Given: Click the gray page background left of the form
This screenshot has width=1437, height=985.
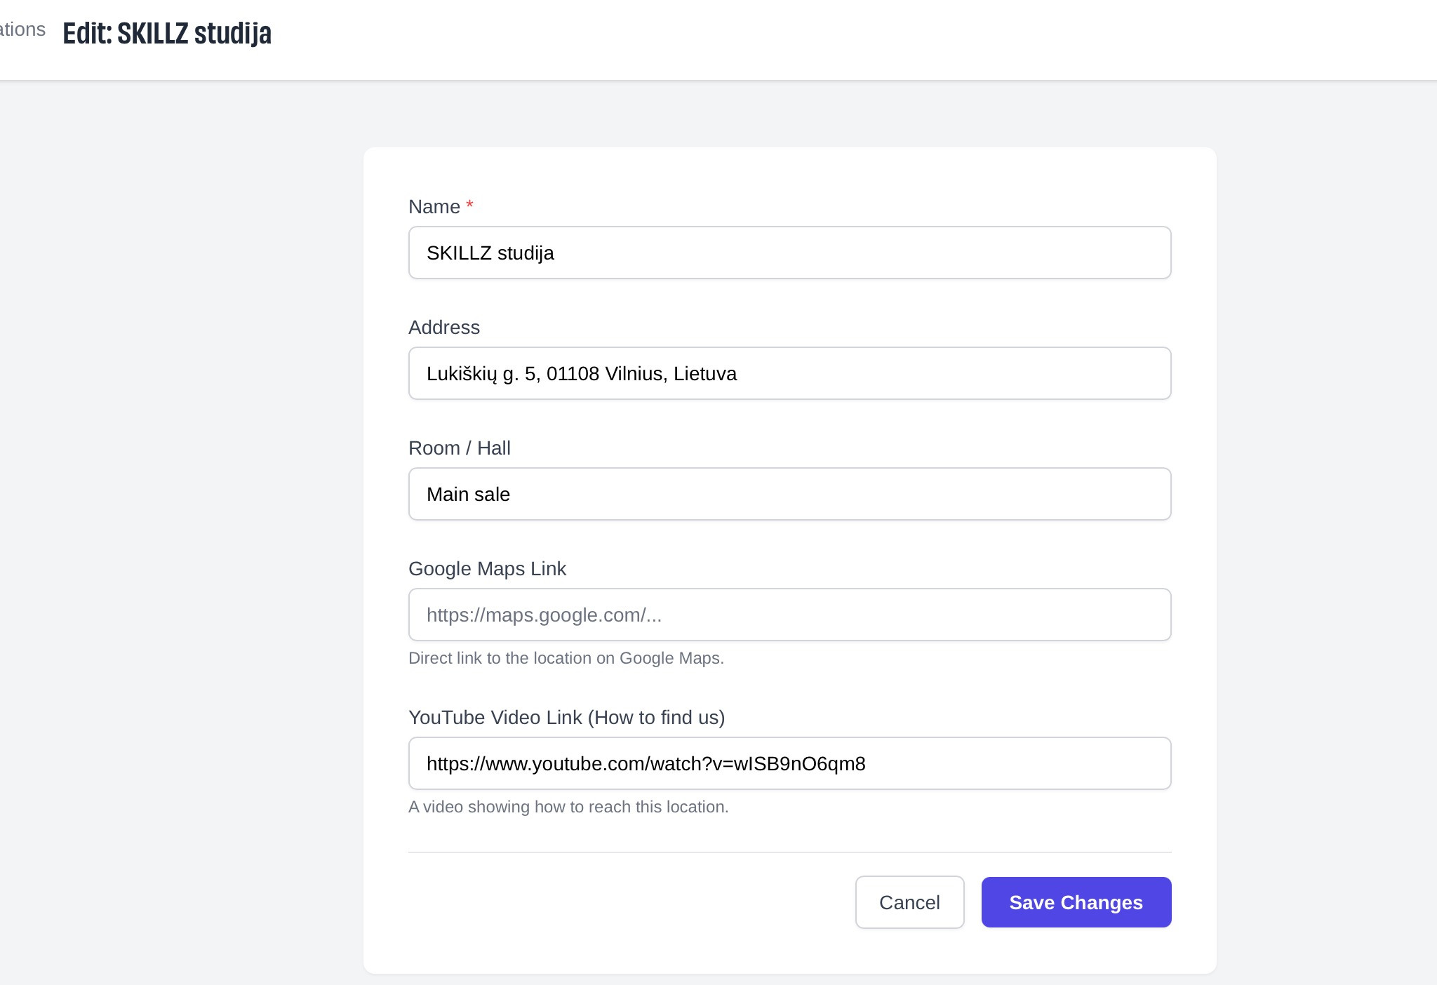Looking at the screenshot, I should (x=182, y=491).
